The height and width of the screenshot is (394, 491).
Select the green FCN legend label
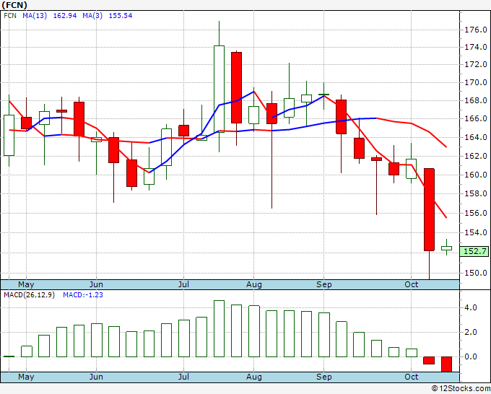tap(10, 16)
